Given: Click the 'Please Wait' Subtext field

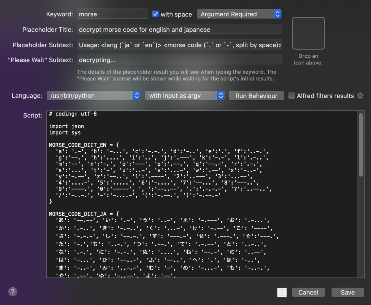Looking at the screenshot, I should (179, 60).
